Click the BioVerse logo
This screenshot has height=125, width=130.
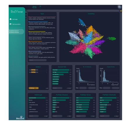click(x=17, y=12)
